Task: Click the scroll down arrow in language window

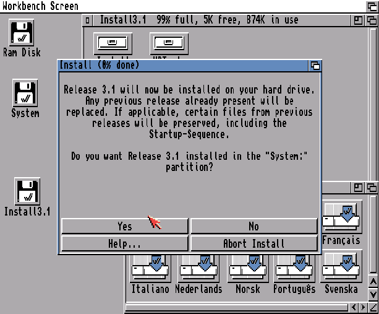Action: click(373, 295)
